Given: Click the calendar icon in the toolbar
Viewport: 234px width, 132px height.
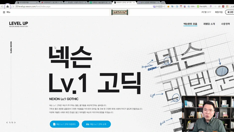Looking at the screenshot, I should tap(181, 7).
